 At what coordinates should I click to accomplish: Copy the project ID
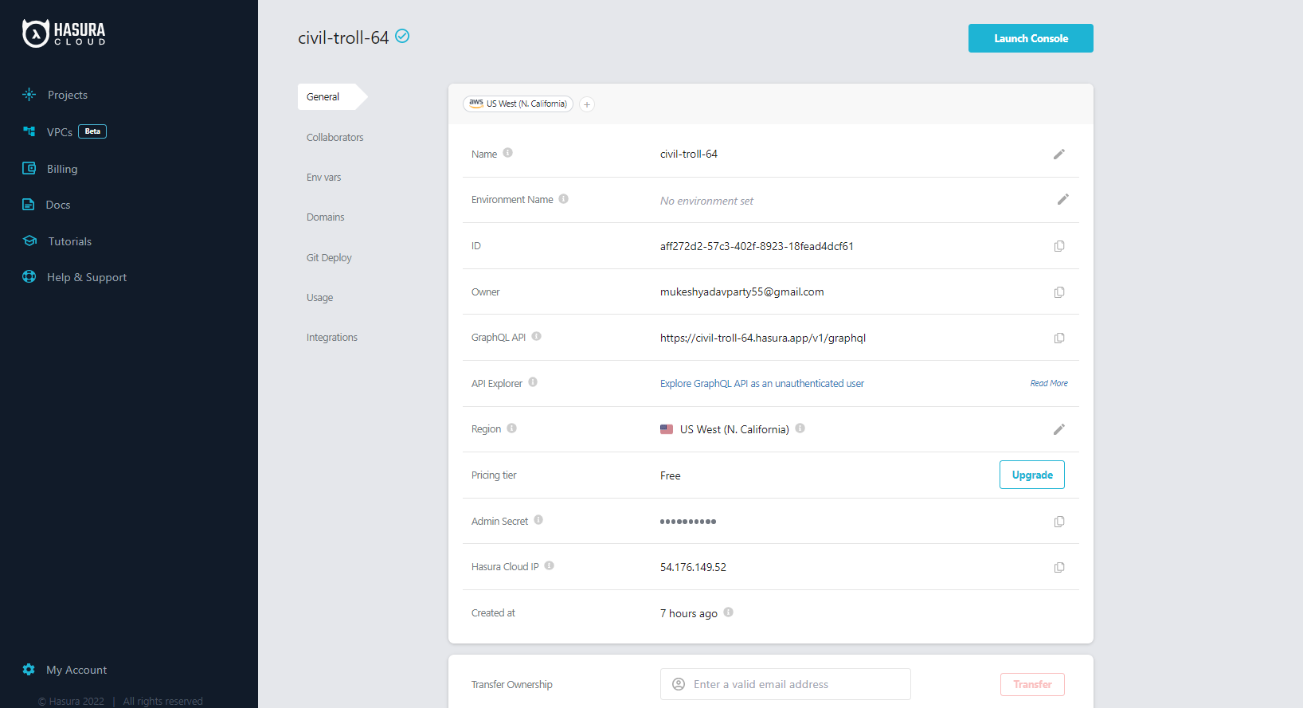point(1059,246)
